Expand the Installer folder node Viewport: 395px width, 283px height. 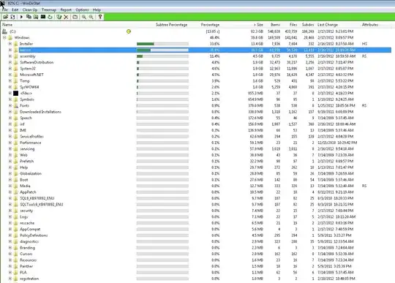(10, 44)
